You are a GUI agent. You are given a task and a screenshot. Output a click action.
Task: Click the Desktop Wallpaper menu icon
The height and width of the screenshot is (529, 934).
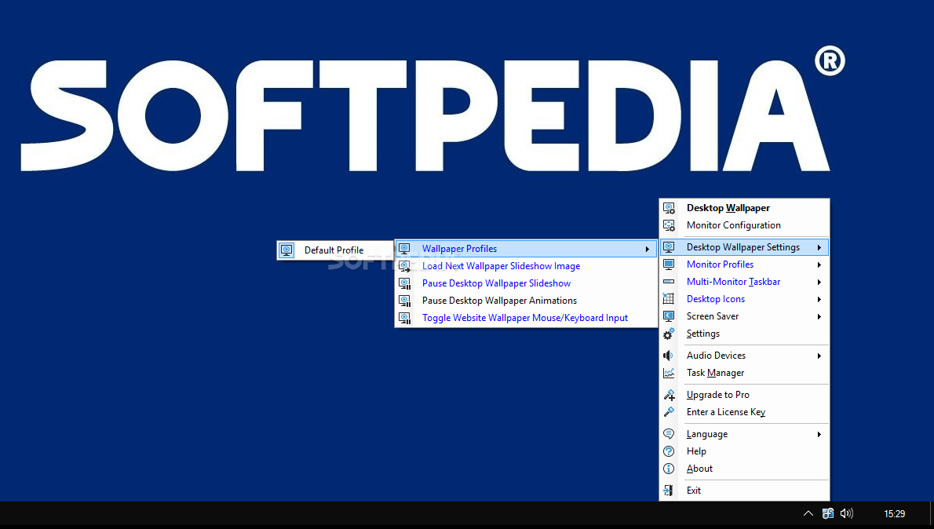pyautogui.click(x=669, y=208)
